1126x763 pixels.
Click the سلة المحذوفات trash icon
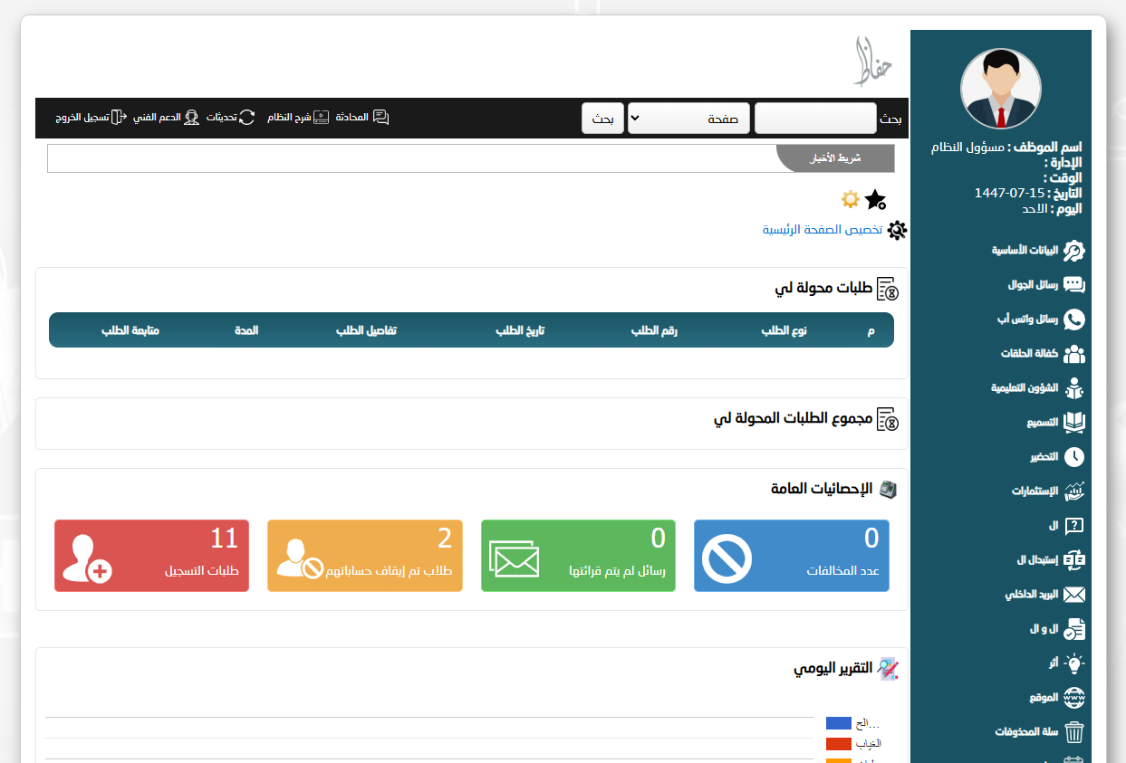1073,732
